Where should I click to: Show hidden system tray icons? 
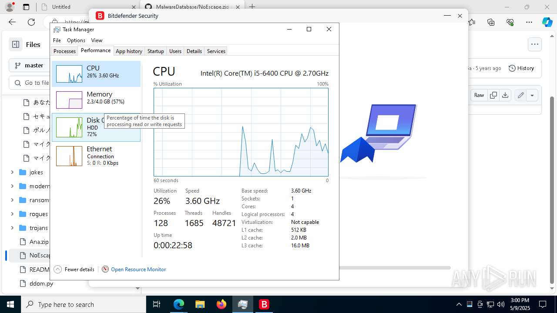click(459, 304)
